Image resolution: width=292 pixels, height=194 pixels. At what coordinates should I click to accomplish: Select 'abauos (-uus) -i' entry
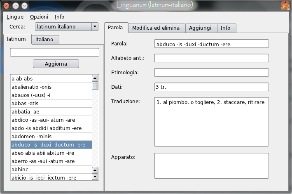click(51, 95)
